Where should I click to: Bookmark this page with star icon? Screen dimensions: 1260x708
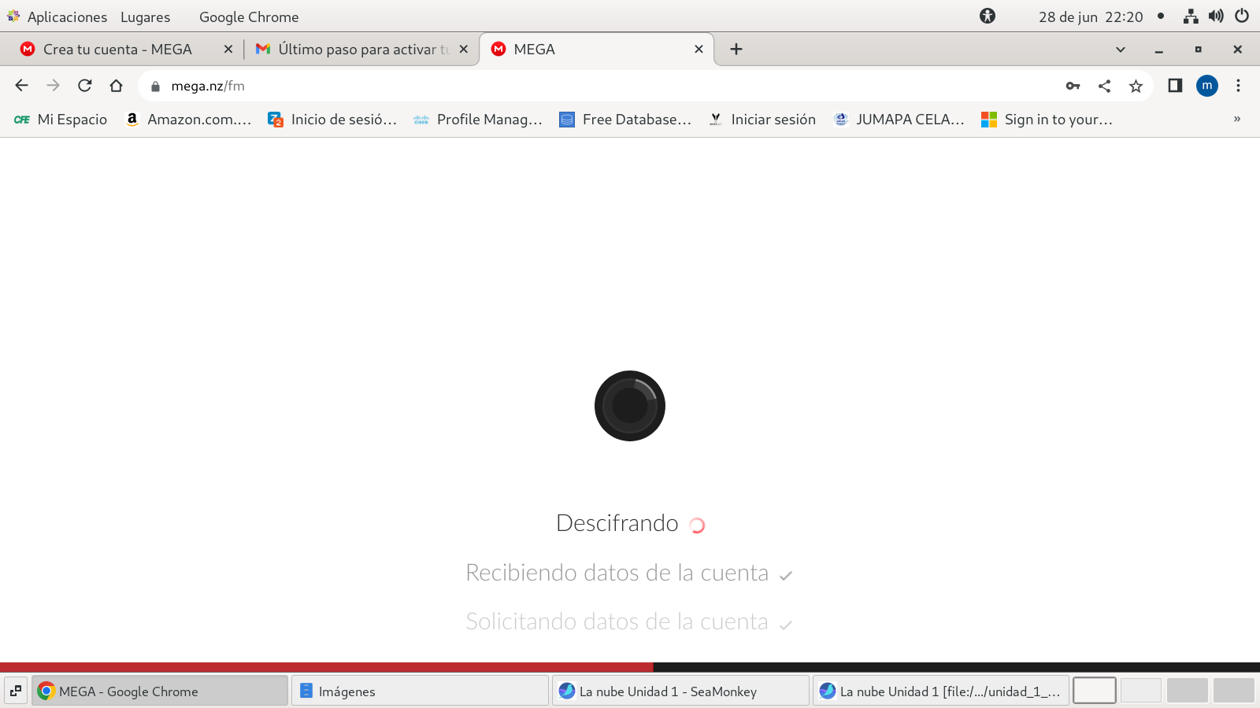click(1136, 86)
